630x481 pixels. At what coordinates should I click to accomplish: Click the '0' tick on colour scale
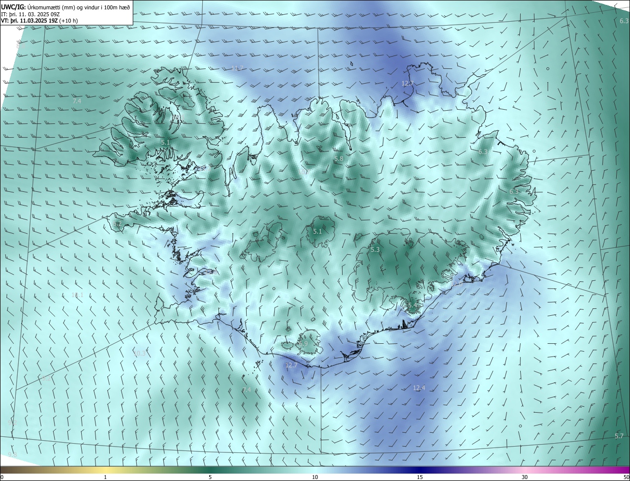(2, 477)
